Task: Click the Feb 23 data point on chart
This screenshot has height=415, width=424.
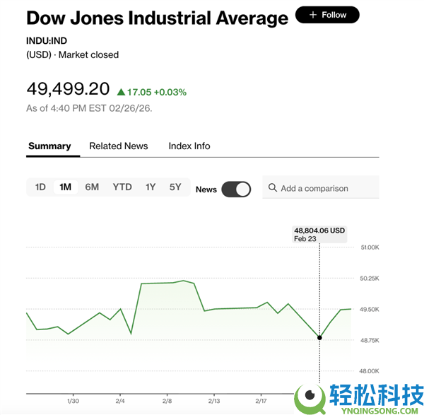Action: coord(319,338)
